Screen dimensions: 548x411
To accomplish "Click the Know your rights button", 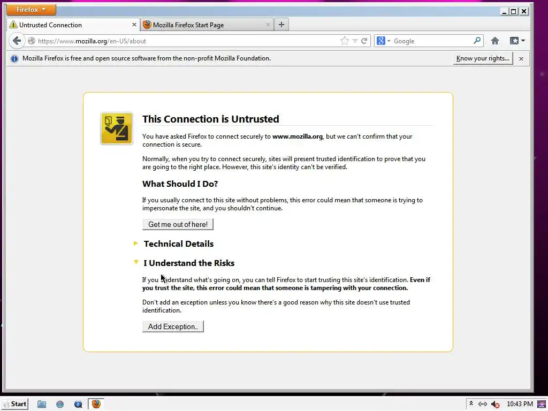I will (x=483, y=58).
